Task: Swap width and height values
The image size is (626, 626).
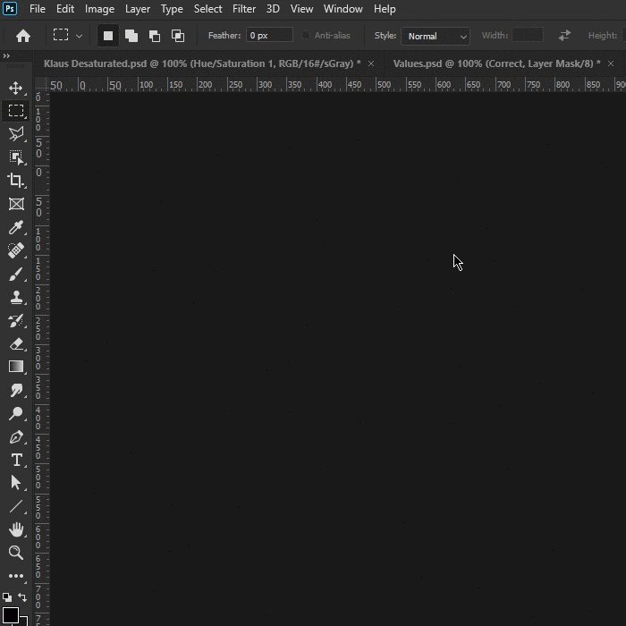Action: 564,36
